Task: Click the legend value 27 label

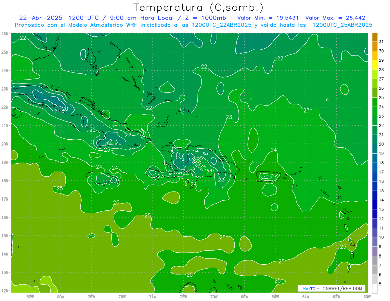Action: tap(381, 79)
